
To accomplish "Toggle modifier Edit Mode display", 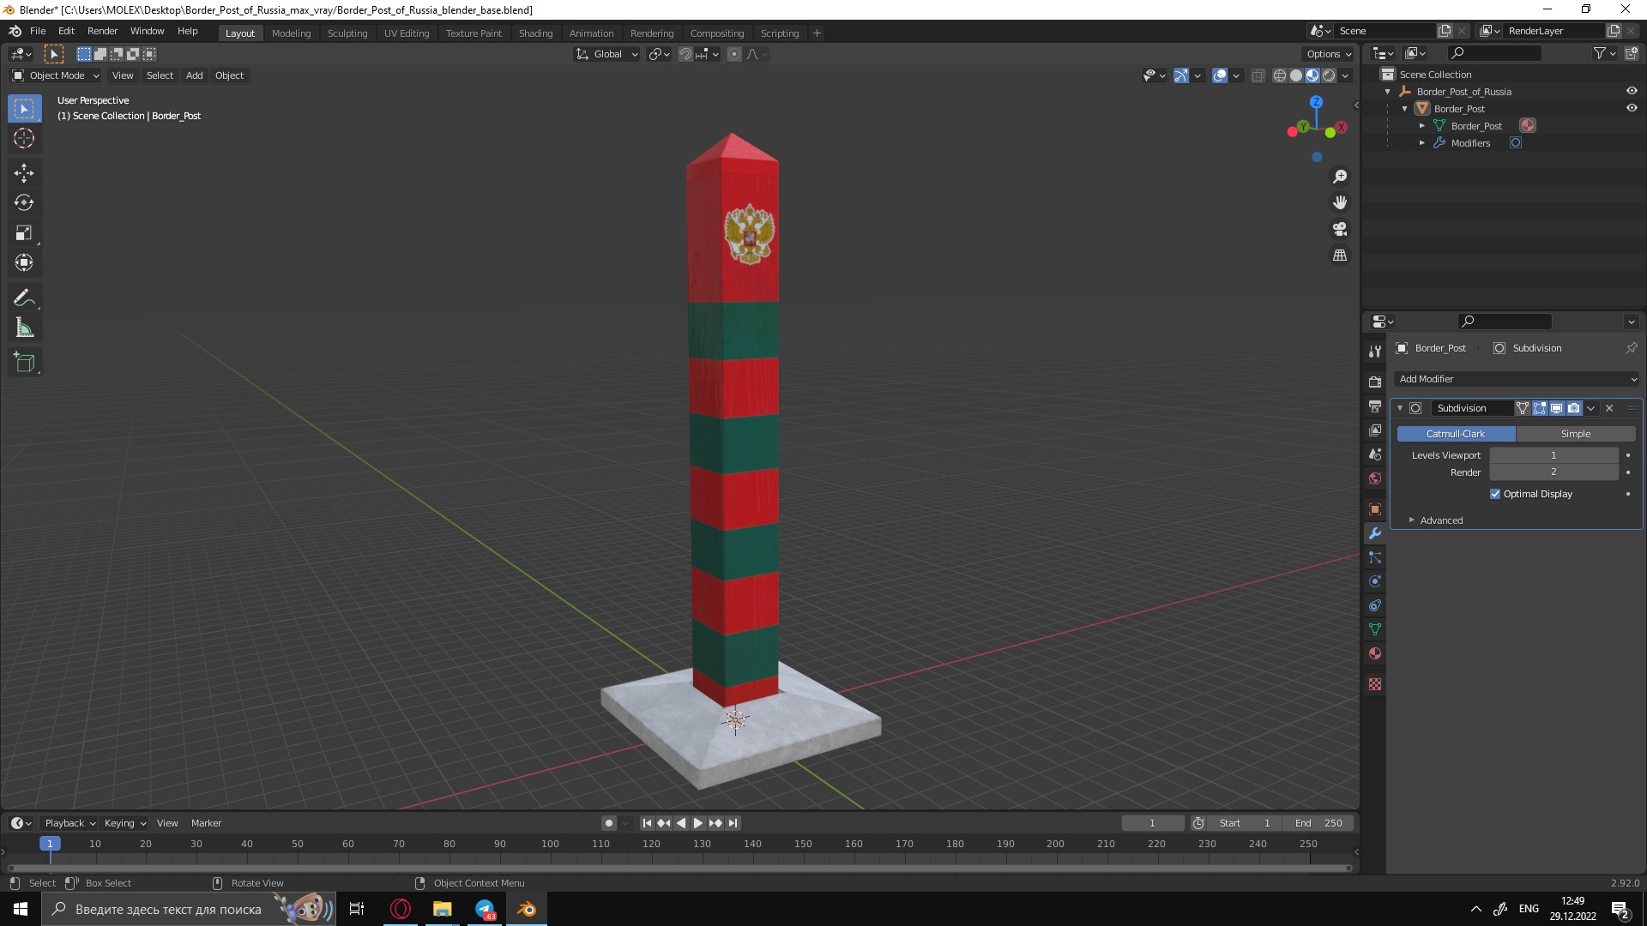I will pos(1540,408).
